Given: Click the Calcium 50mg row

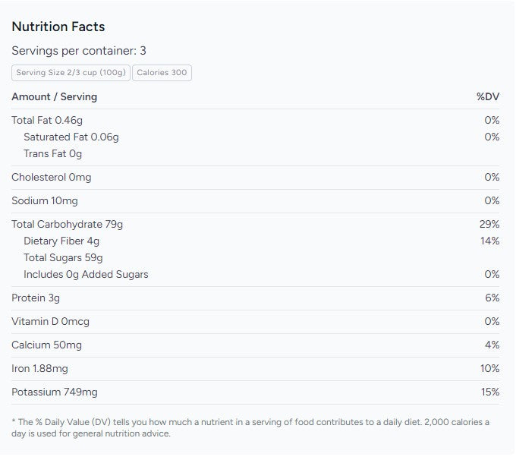Looking at the screenshot, I should pyautogui.click(x=47, y=345).
